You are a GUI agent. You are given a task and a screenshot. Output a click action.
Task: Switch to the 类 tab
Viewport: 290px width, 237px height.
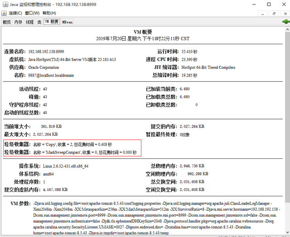click(x=39, y=22)
